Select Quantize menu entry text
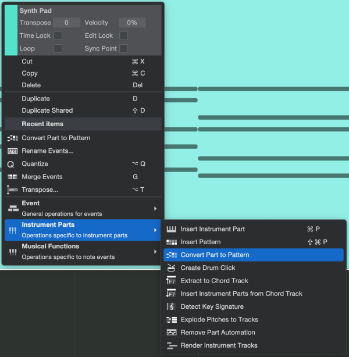Image resolution: width=349 pixels, height=357 pixels. (x=35, y=164)
